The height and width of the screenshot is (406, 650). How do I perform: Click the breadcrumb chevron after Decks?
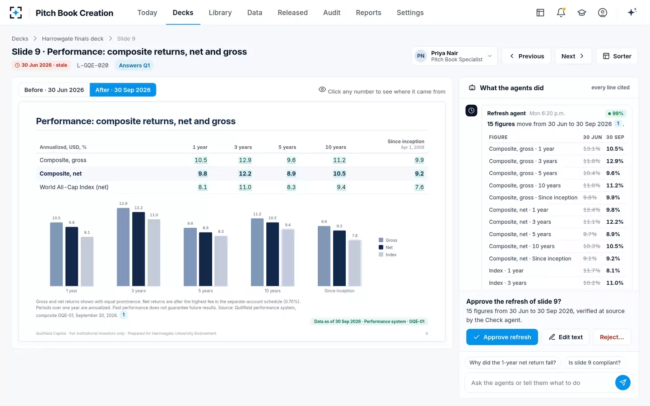pyautogui.click(x=35, y=39)
